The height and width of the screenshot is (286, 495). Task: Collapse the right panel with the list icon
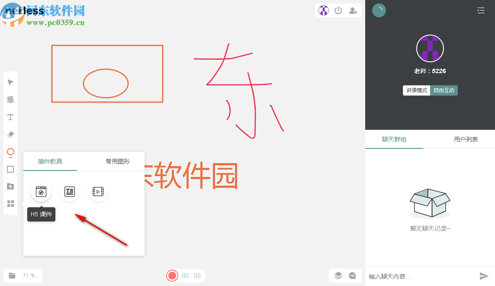[481, 10]
